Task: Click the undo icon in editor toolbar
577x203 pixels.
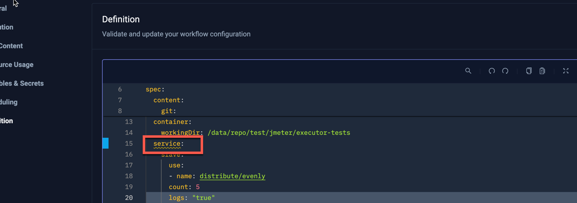Action: (491, 71)
